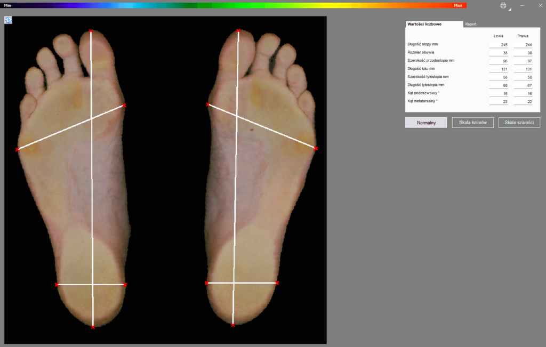Select the Lewa Kąt metatarsalny value field
This screenshot has height=347, width=546.
pos(499,101)
